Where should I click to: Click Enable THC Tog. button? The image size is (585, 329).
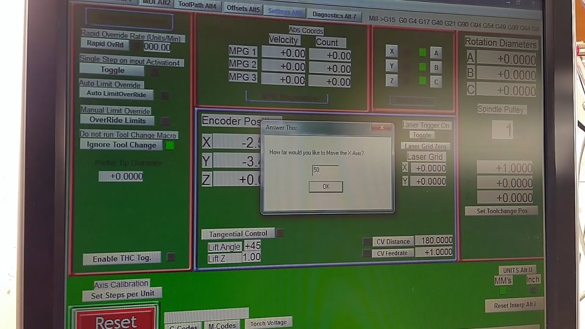[122, 258]
